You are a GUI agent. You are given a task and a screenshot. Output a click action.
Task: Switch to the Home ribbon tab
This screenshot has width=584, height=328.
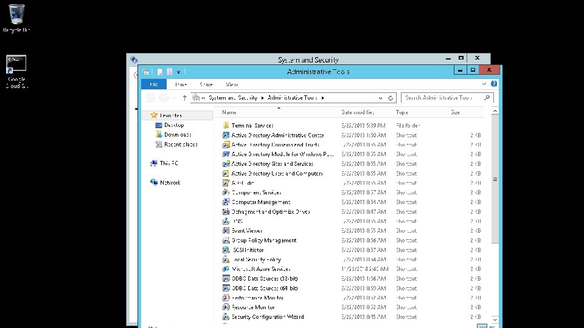click(x=181, y=84)
